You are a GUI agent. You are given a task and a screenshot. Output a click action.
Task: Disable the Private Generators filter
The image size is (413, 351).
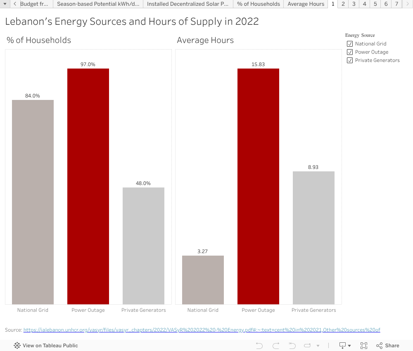coord(350,60)
